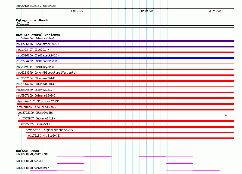Screen dimensions: 242x174
Task: Select dgv5267n152 (Chaisson2019) label
Action: 38,101
